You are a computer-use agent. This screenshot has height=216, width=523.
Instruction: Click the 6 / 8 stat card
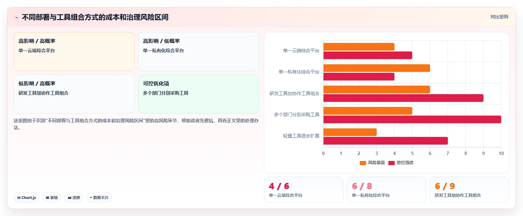click(x=386, y=190)
